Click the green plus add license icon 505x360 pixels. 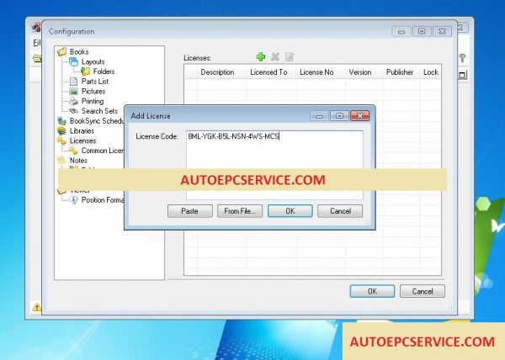[x=261, y=57]
